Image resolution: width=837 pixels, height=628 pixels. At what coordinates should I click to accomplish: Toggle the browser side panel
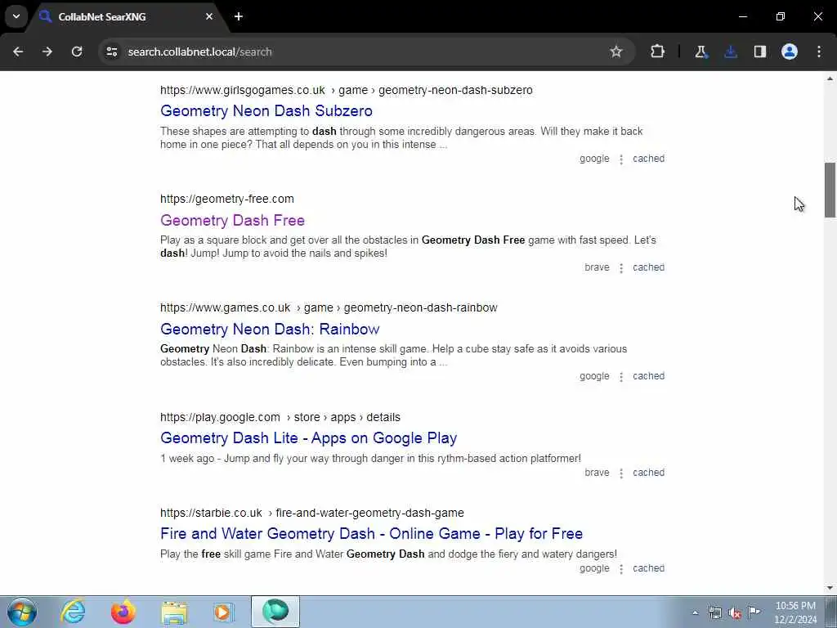click(760, 52)
